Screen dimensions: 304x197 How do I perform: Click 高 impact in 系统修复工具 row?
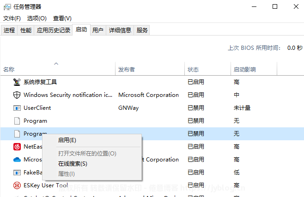237,82
